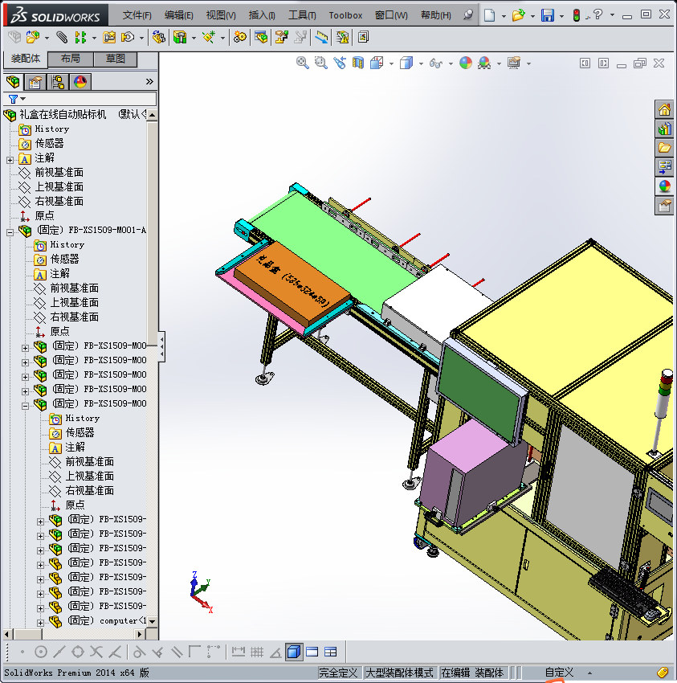Open View Palette icon in task pane
Image resolution: width=677 pixels, height=683 pixels.
(x=664, y=167)
